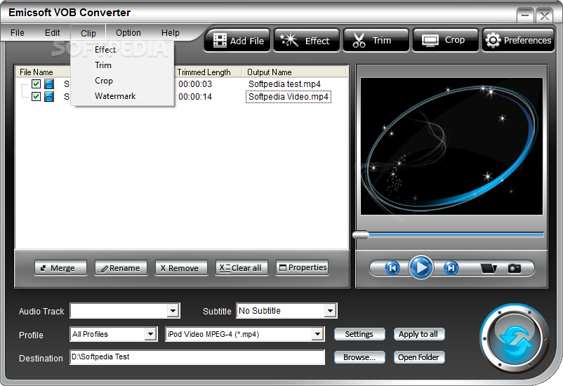The image size is (563, 386).
Task: Open the Option menu
Action: (128, 33)
